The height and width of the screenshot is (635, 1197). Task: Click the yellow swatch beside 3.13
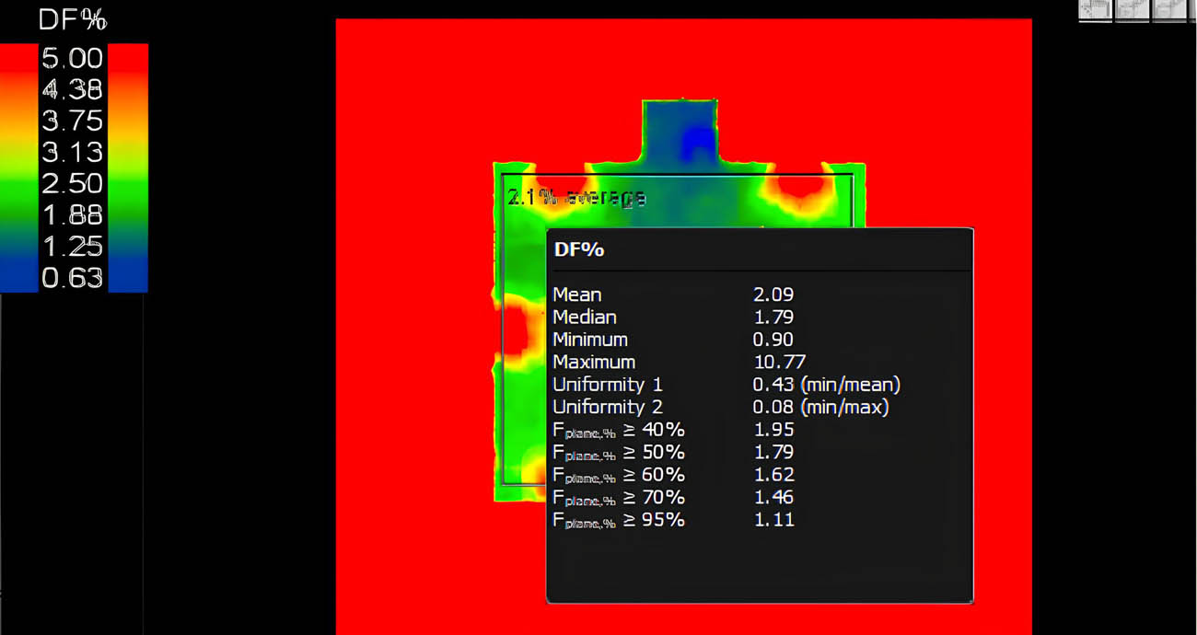[18, 152]
